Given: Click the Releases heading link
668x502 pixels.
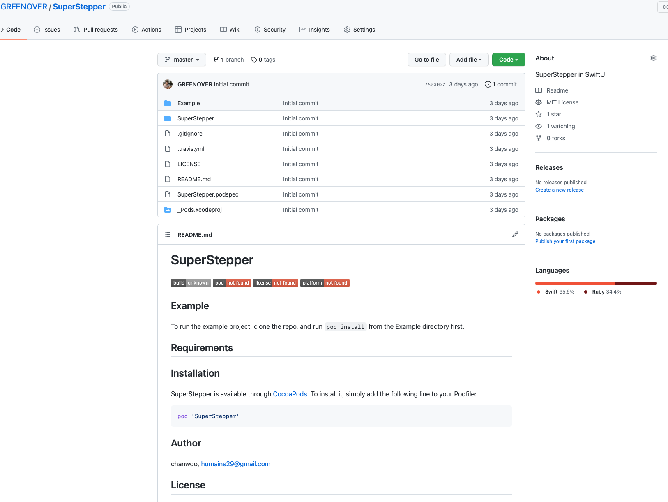Looking at the screenshot, I should (549, 168).
